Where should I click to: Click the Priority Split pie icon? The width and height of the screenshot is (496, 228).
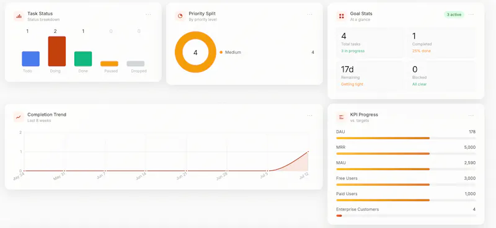point(180,16)
